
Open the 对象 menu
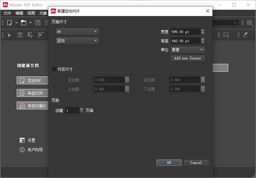pyautogui.click(x=43, y=13)
